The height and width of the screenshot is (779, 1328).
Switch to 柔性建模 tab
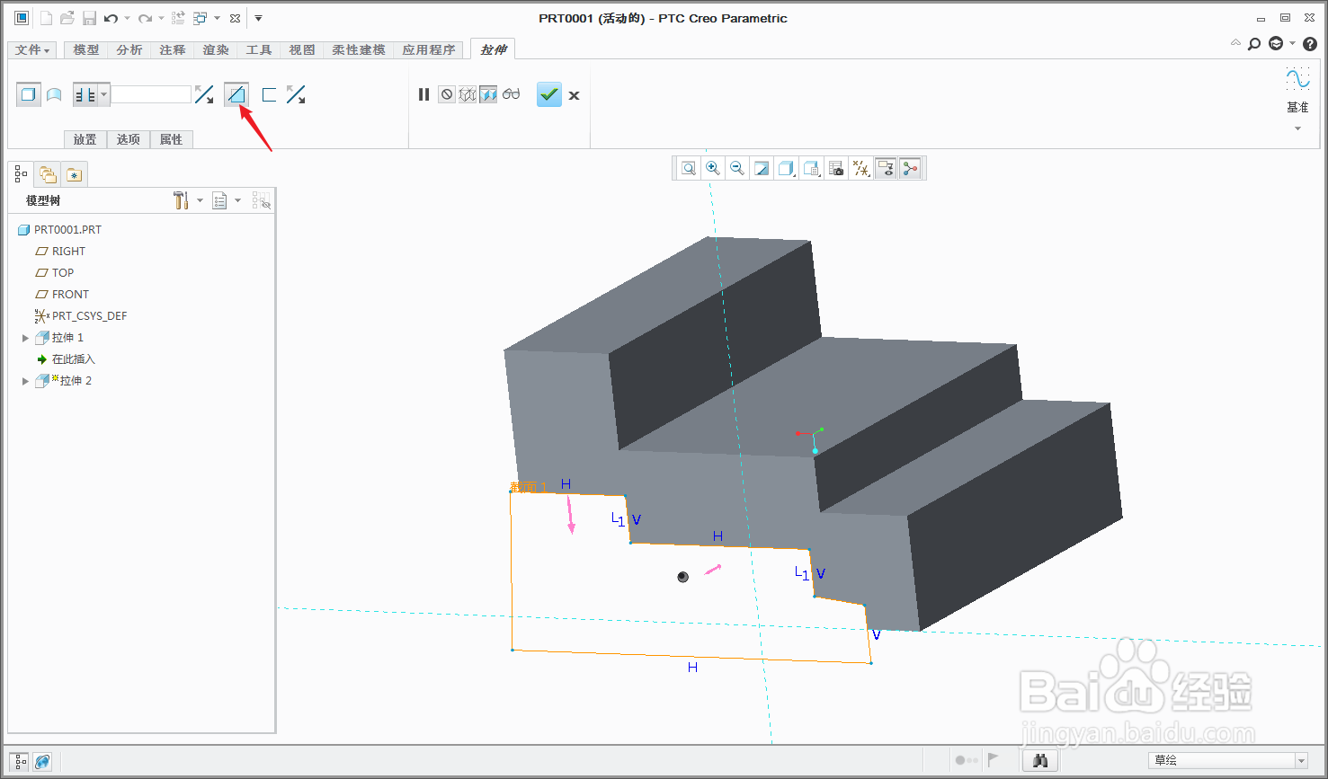coord(359,49)
